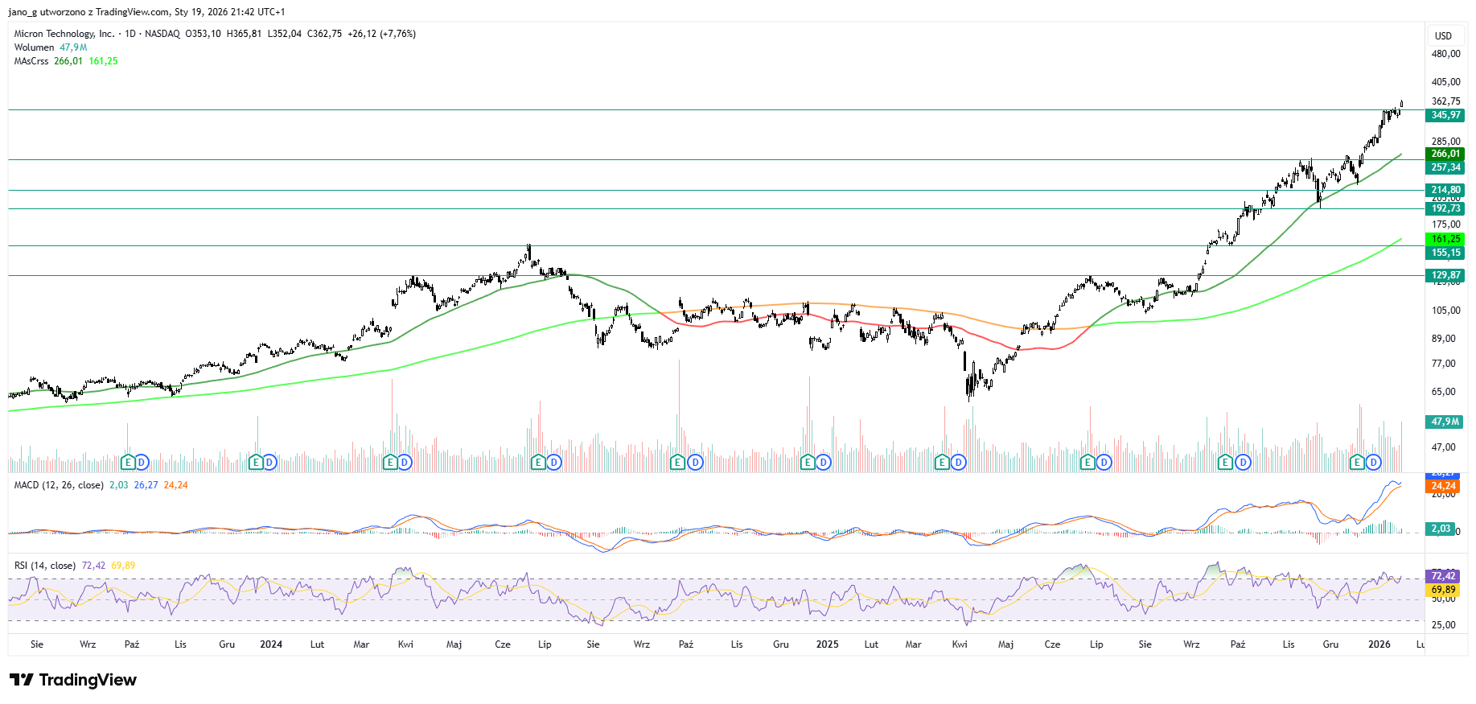The image size is (1476, 704).
Task: Open dividend marker D just before 2024 label
Action: click(x=269, y=462)
